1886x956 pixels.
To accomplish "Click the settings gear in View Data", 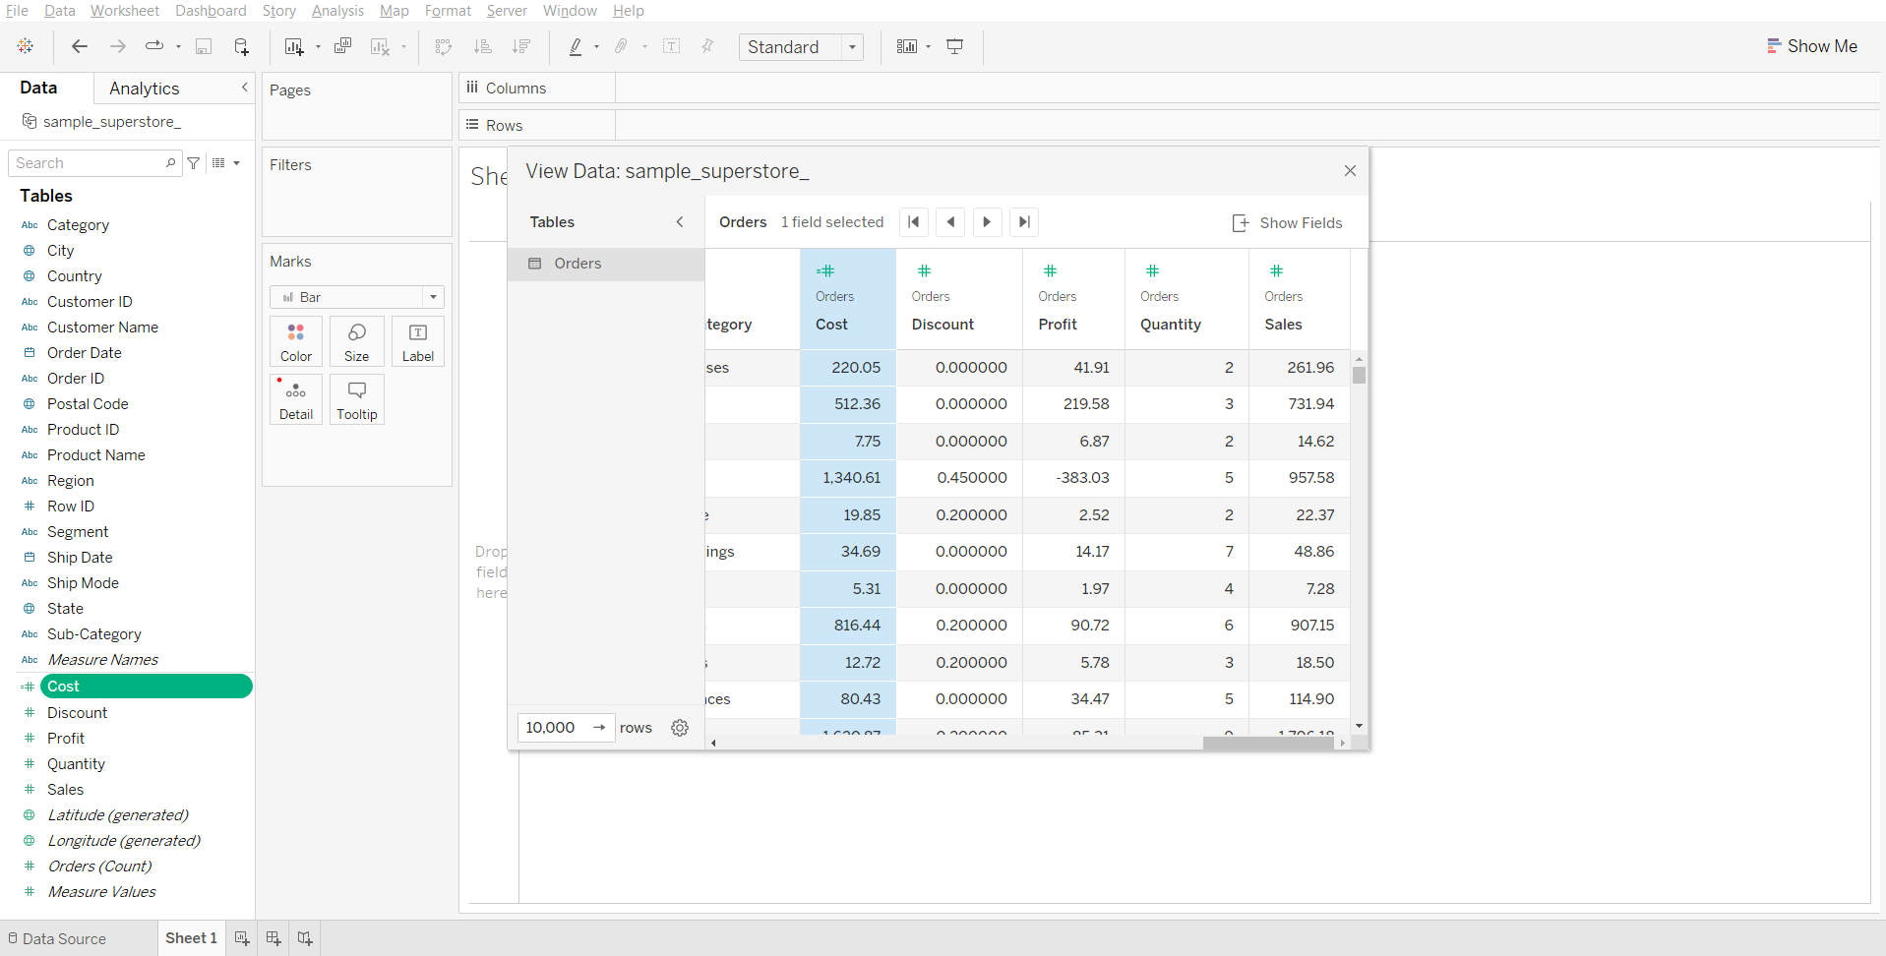I will pos(680,728).
